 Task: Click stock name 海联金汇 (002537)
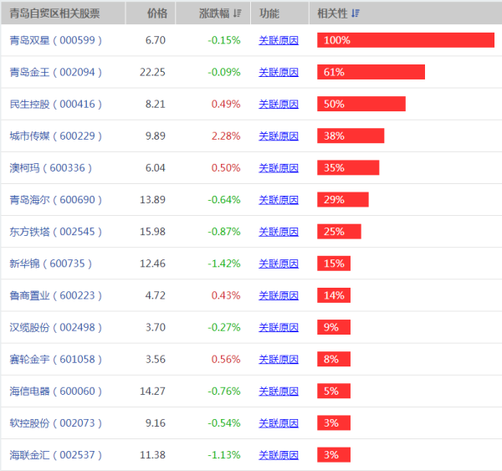click(x=56, y=454)
